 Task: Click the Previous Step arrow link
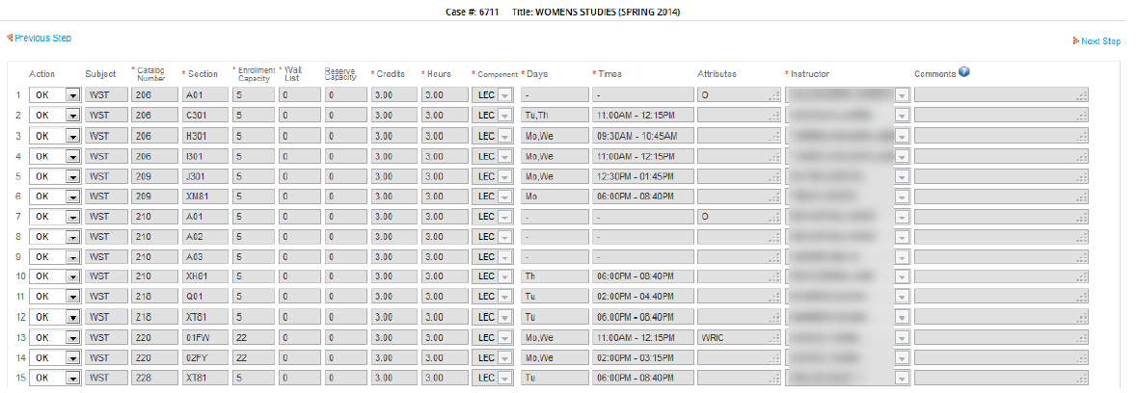42,39
